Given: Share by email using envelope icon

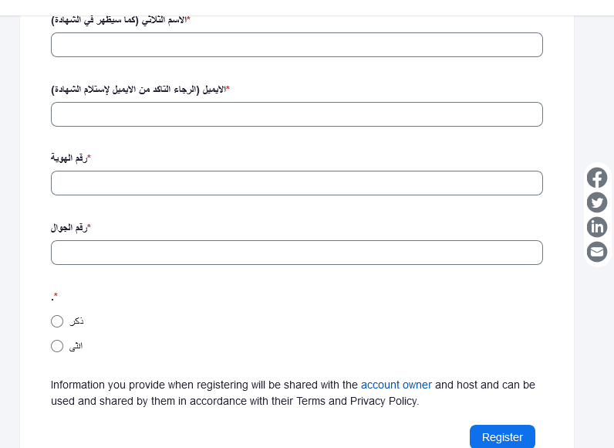Looking at the screenshot, I should coord(597,252).
